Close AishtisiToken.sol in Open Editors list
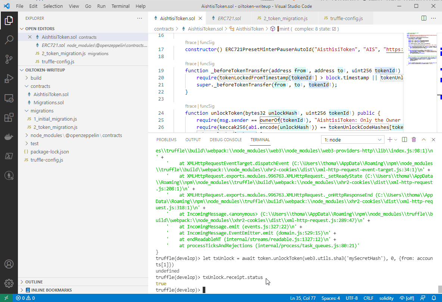 click(x=30, y=37)
